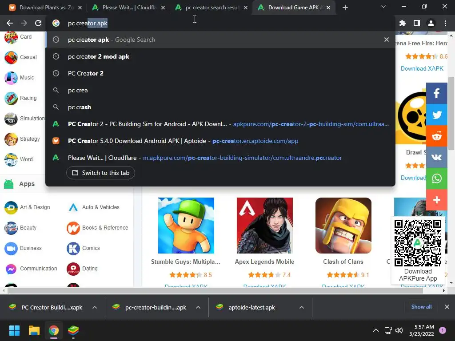Open Chrome three-dot menu
The width and height of the screenshot is (455, 341).
445,23
